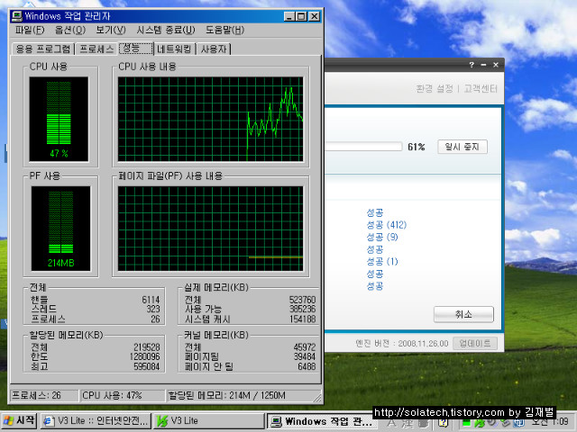577x432 pixels.
Task: Cancel the scan with 취소 button
Action: [x=463, y=314]
